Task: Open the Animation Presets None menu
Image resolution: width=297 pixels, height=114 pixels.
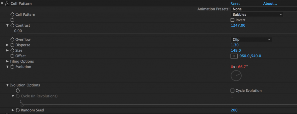Action: [264, 9]
